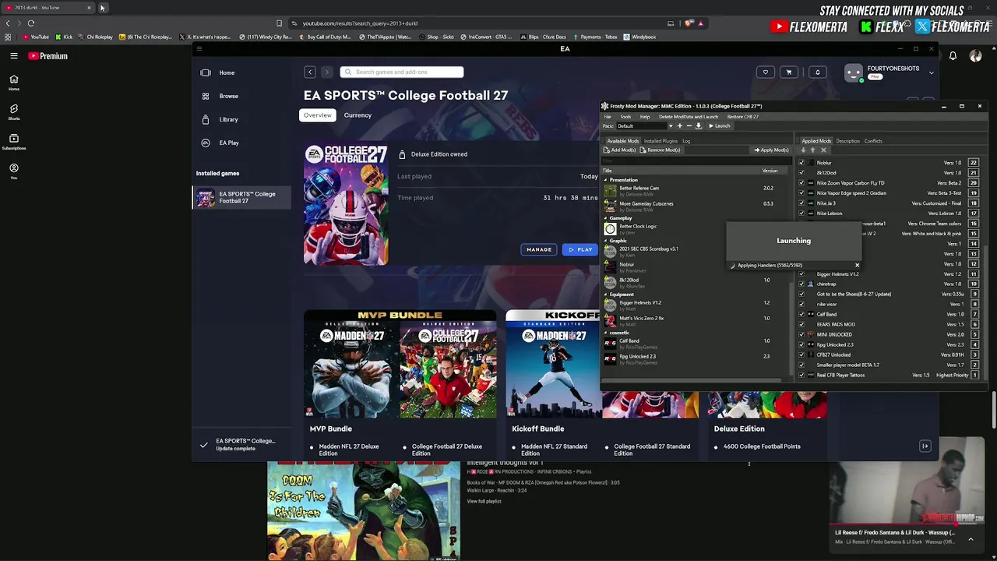Disable Real CFB Player Tattoos mod
997x561 pixels.
(x=801, y=376)
